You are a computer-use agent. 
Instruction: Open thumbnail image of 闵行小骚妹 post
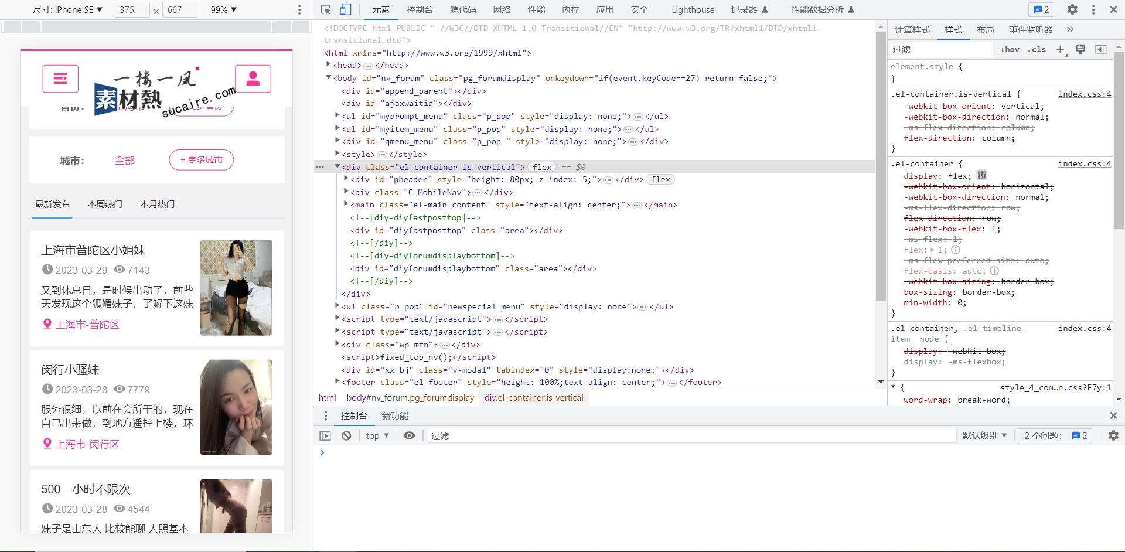point(236,407)
